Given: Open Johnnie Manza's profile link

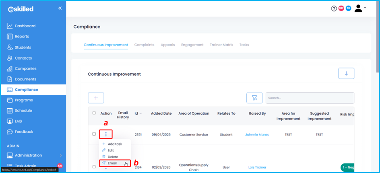Looking at the screenshot, I should tap(257, 135).
